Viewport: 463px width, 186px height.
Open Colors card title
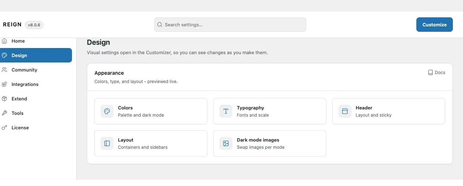coord(125,108)
